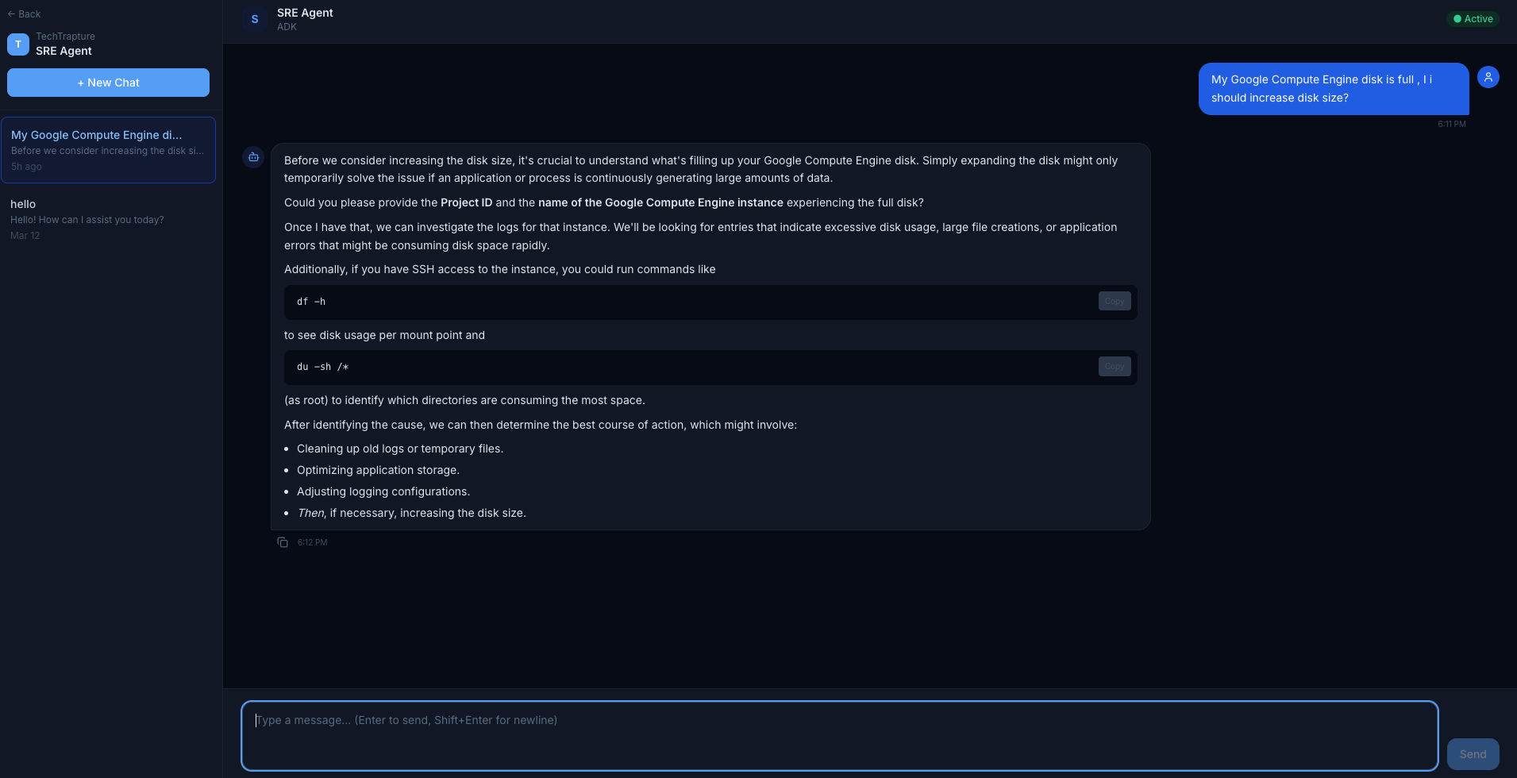Viewport: 1517px width, 778px height.
Task: Click the TechTrapture 'T' avatar in the sidebar
Action: tap(17, 44)
